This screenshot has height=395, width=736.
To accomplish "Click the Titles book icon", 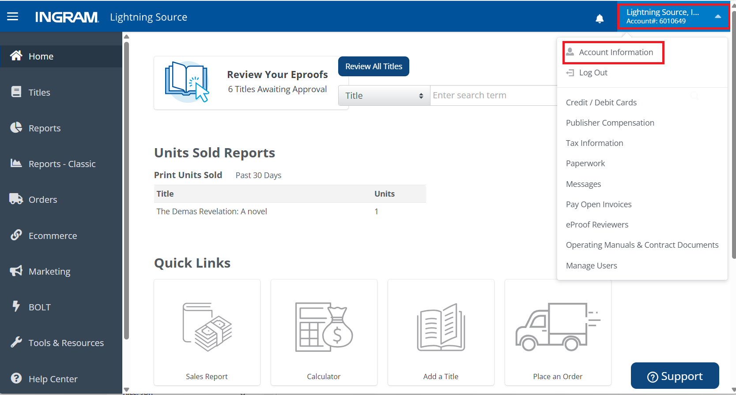I will point(16,92).
